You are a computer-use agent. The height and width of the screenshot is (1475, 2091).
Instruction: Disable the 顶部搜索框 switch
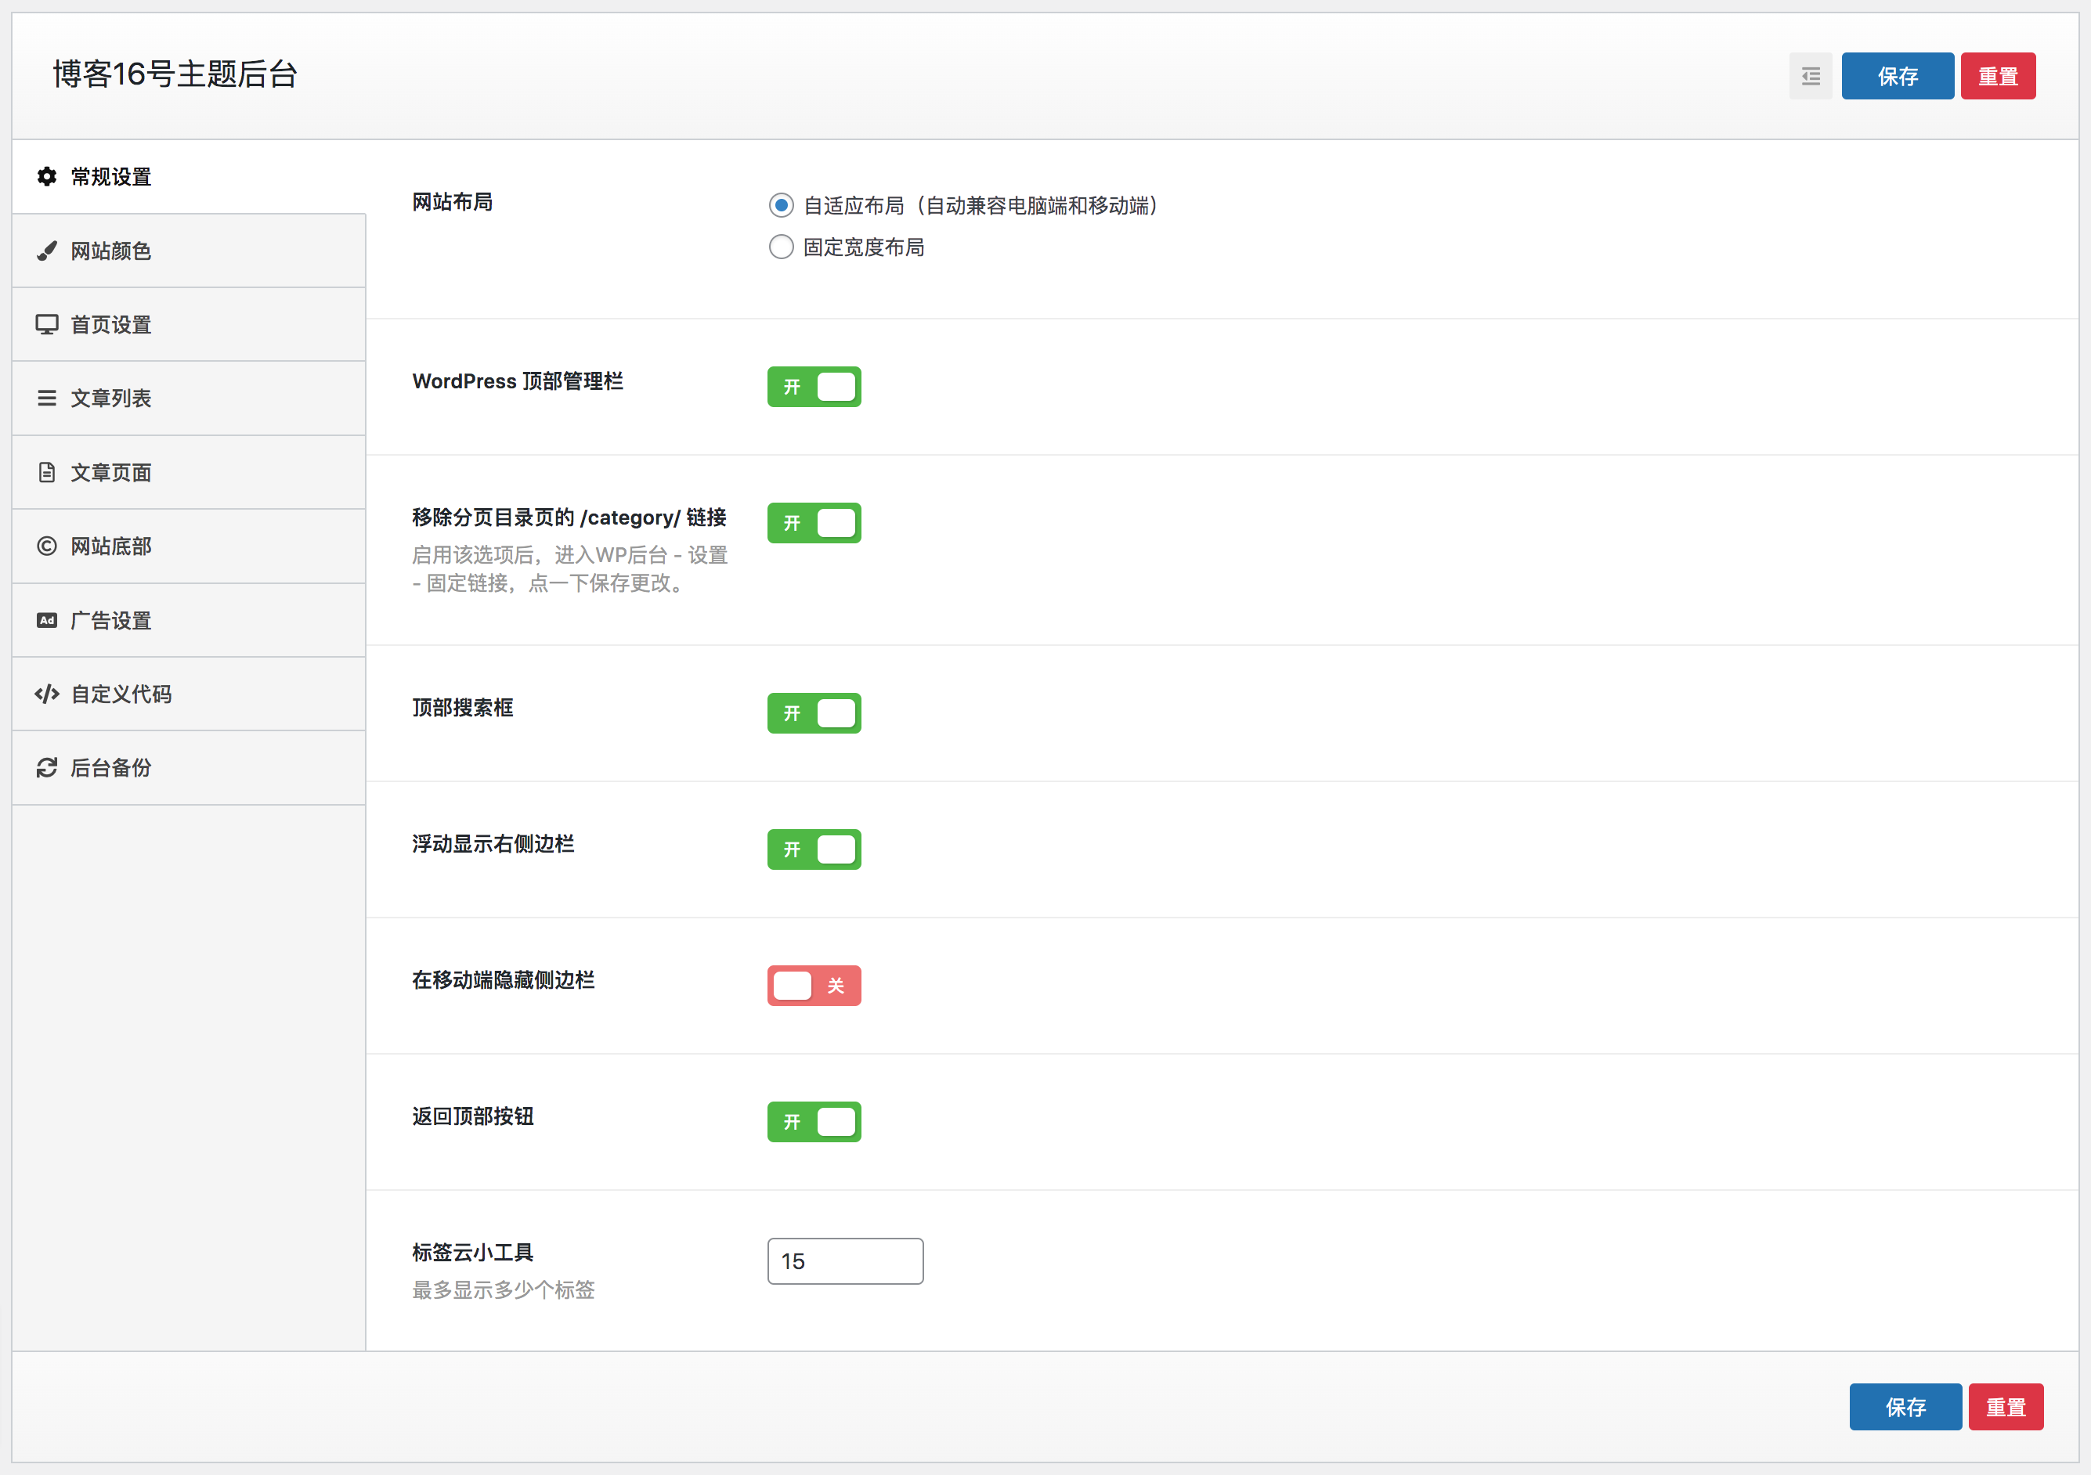coord(814,713)
